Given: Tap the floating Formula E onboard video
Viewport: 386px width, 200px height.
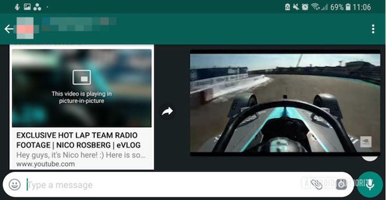Looking at the screenshot, I should 285,103.
